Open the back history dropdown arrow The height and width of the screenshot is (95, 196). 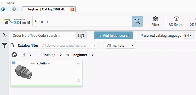tap(9, 9)
